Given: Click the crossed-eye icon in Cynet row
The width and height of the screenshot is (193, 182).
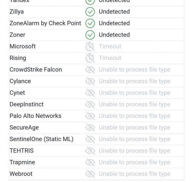Looking at the screenshot, I should pyautogui.click(x=90, y=93).
